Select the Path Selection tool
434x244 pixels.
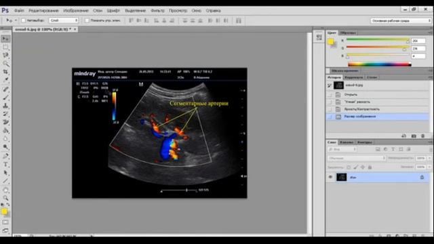[x=5, y=173]
